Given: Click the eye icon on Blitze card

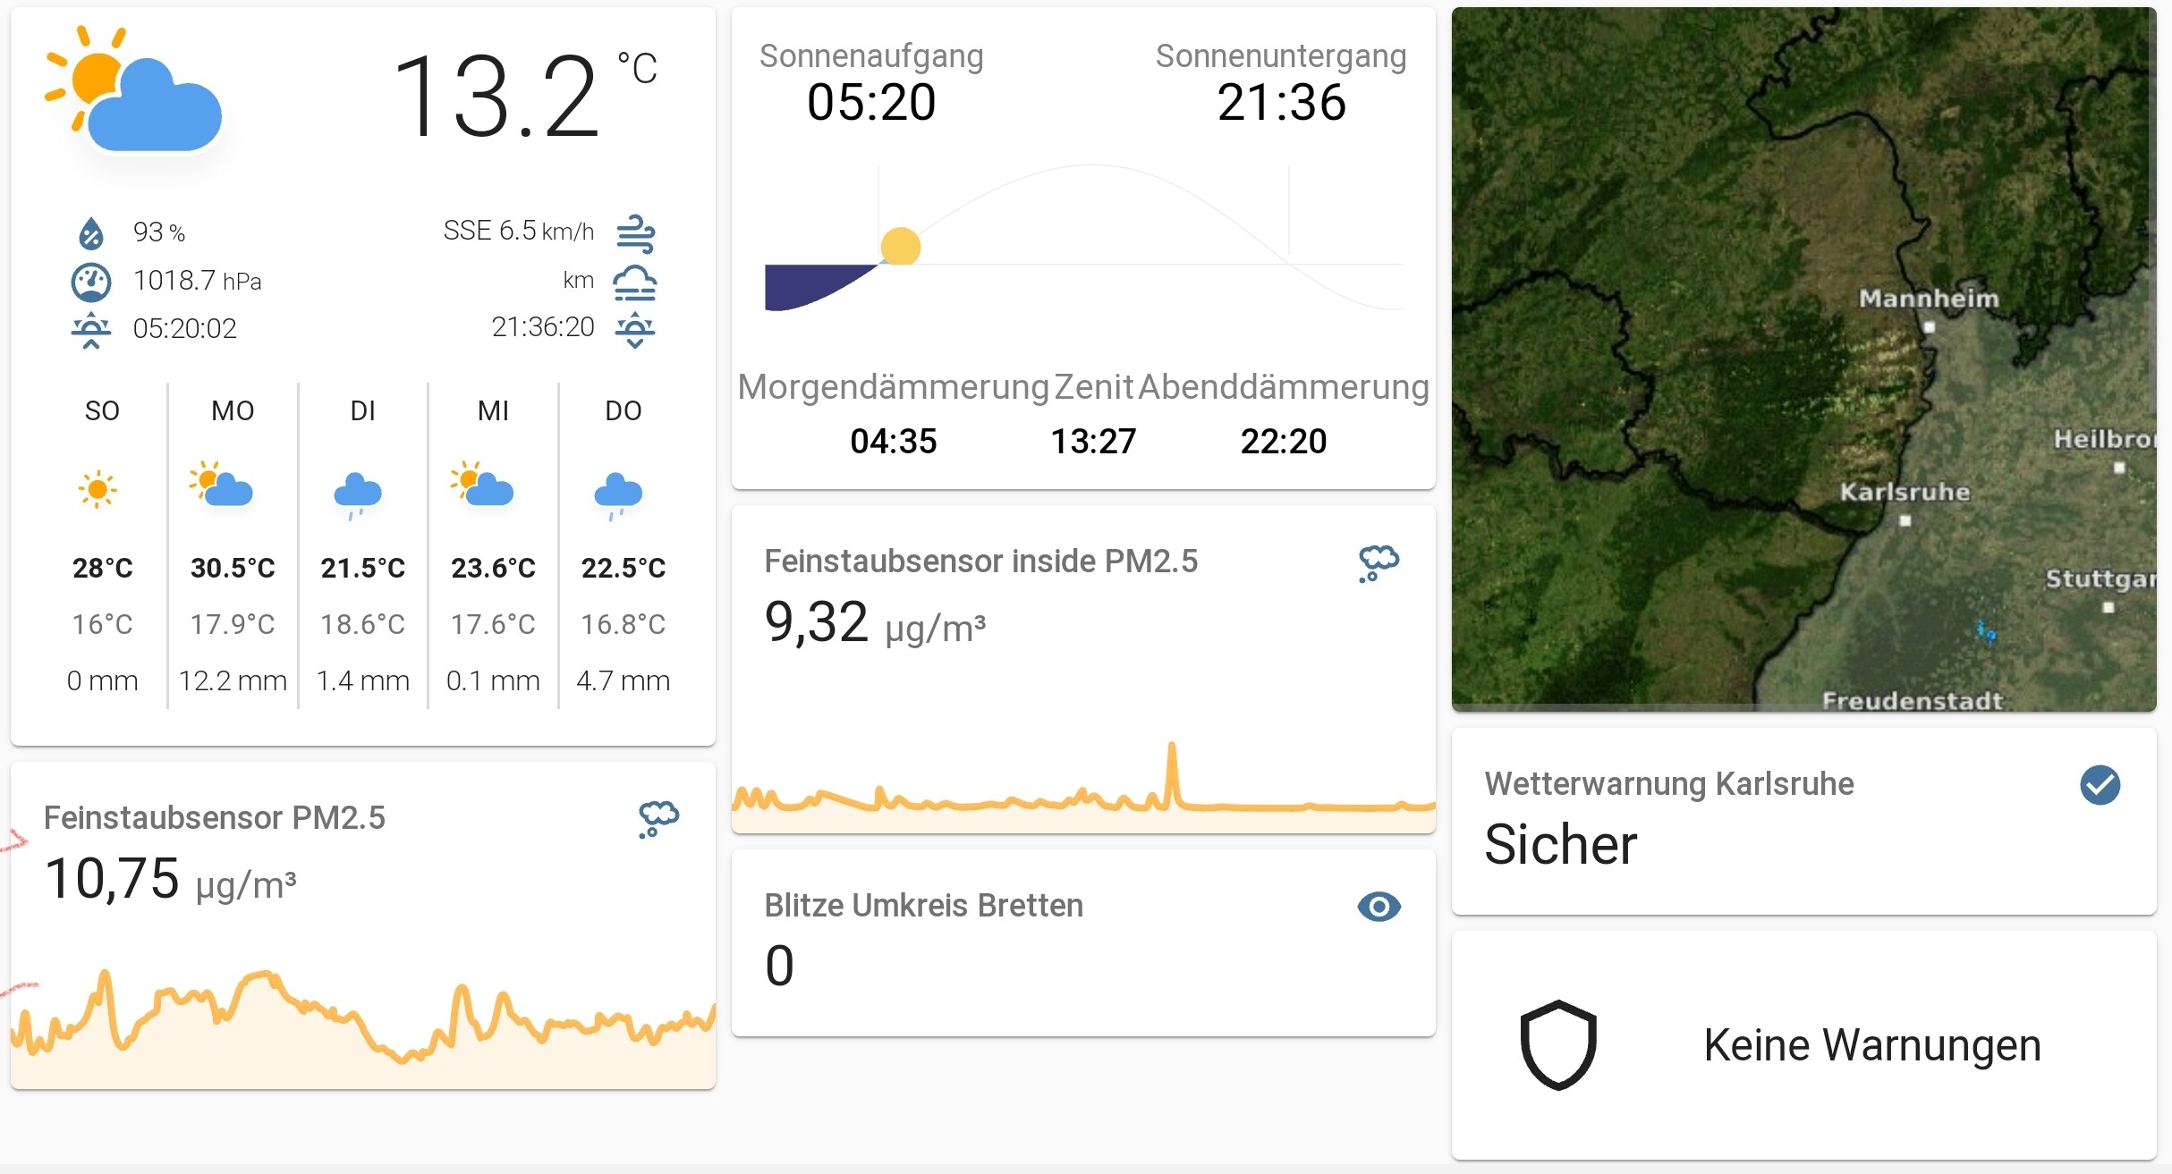Looking at the screenshot, I should click(1379, 907).
